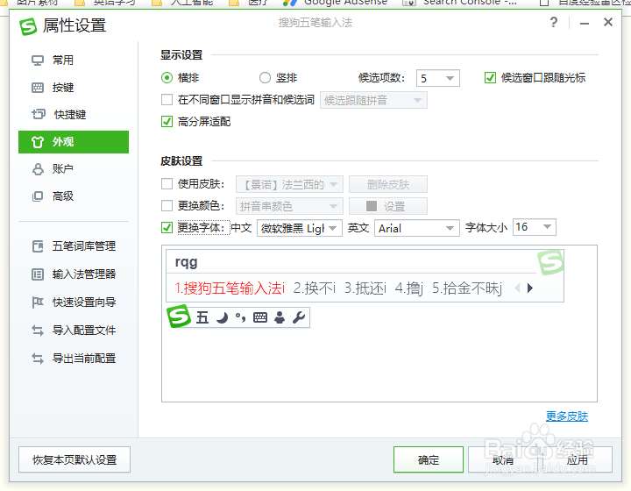
Task: Open the 拼音串颜色 dropdown
Action: (x=289, y=206)
